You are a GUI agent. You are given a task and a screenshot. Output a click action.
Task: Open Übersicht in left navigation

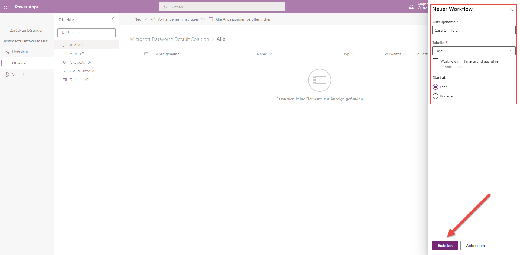(x=27, y=52)
